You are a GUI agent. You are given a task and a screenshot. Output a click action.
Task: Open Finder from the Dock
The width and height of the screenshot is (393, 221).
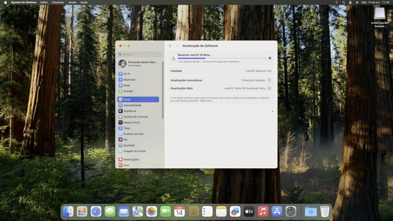click(x=68, y=212)
